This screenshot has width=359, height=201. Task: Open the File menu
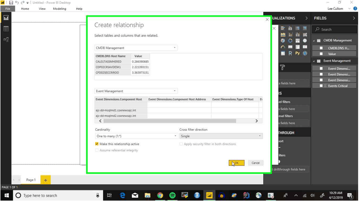tap(8, 9)
